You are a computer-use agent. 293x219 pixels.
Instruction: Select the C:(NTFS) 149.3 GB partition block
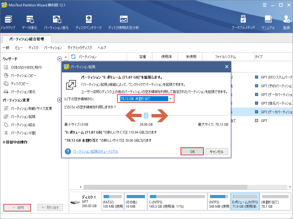tap(177, 202)
